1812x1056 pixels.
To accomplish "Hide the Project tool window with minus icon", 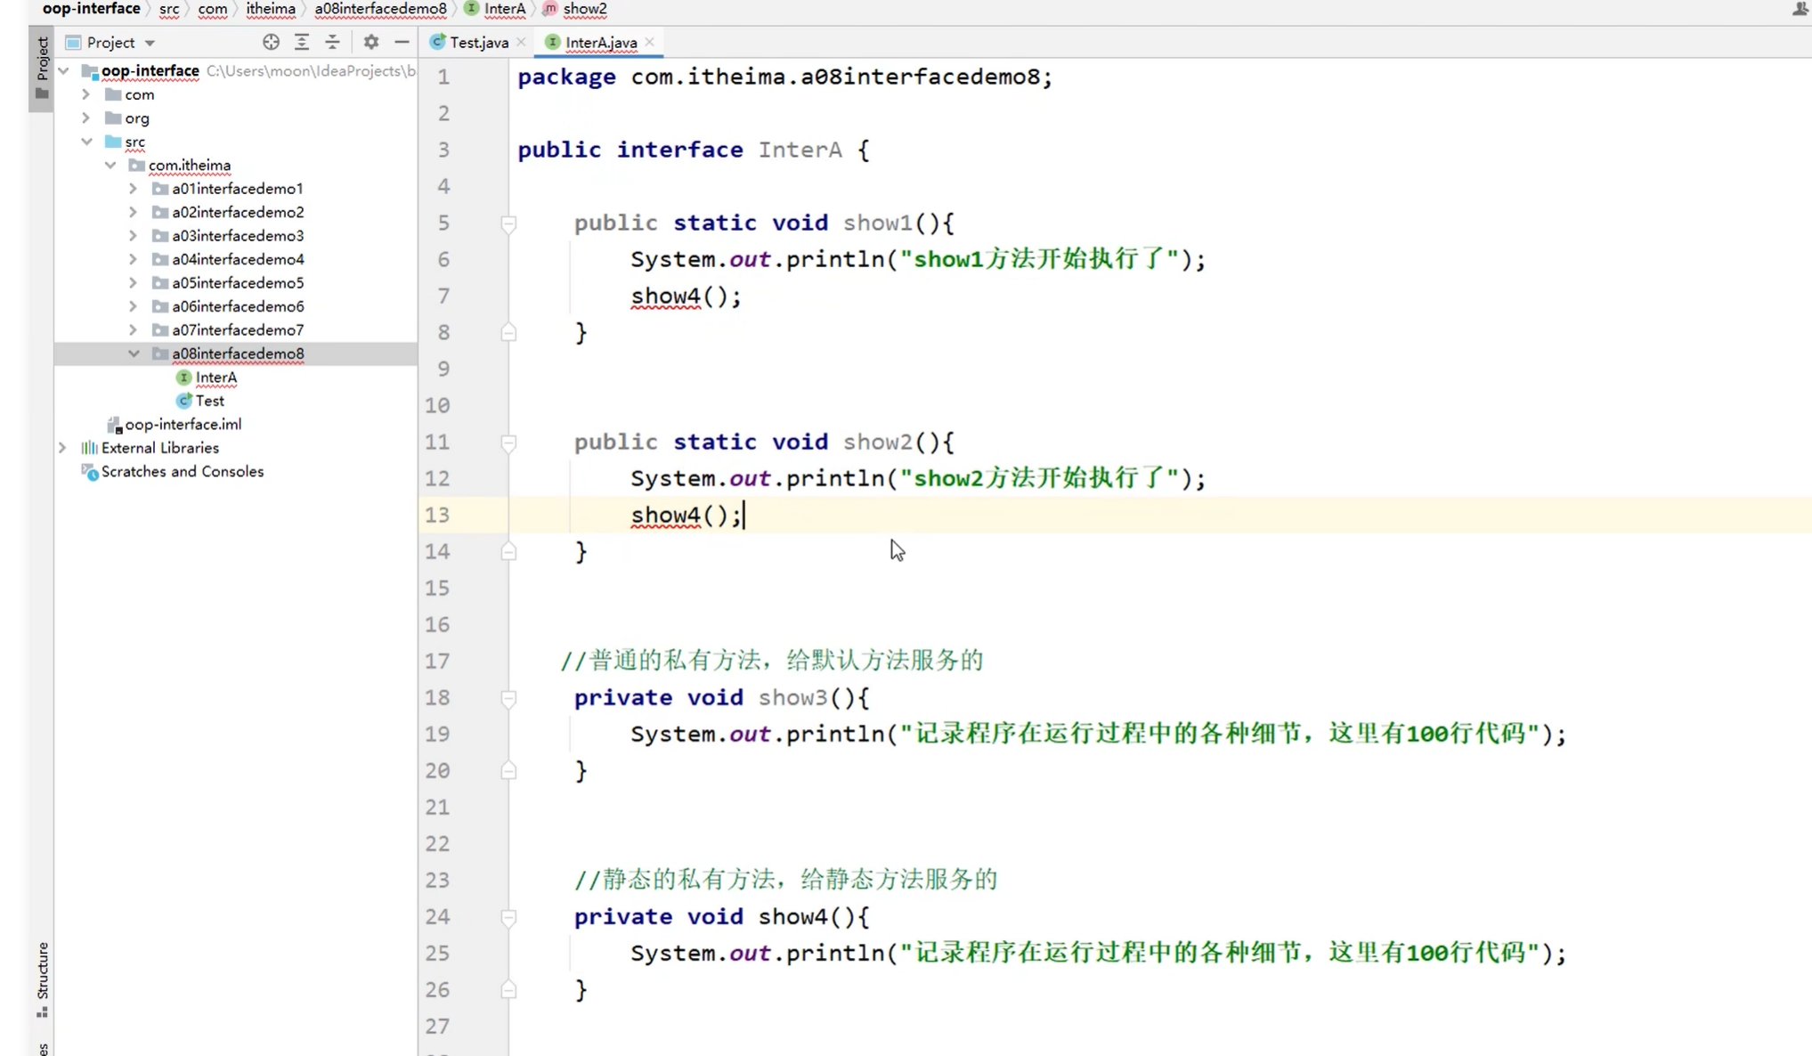I will pos(402,42).
